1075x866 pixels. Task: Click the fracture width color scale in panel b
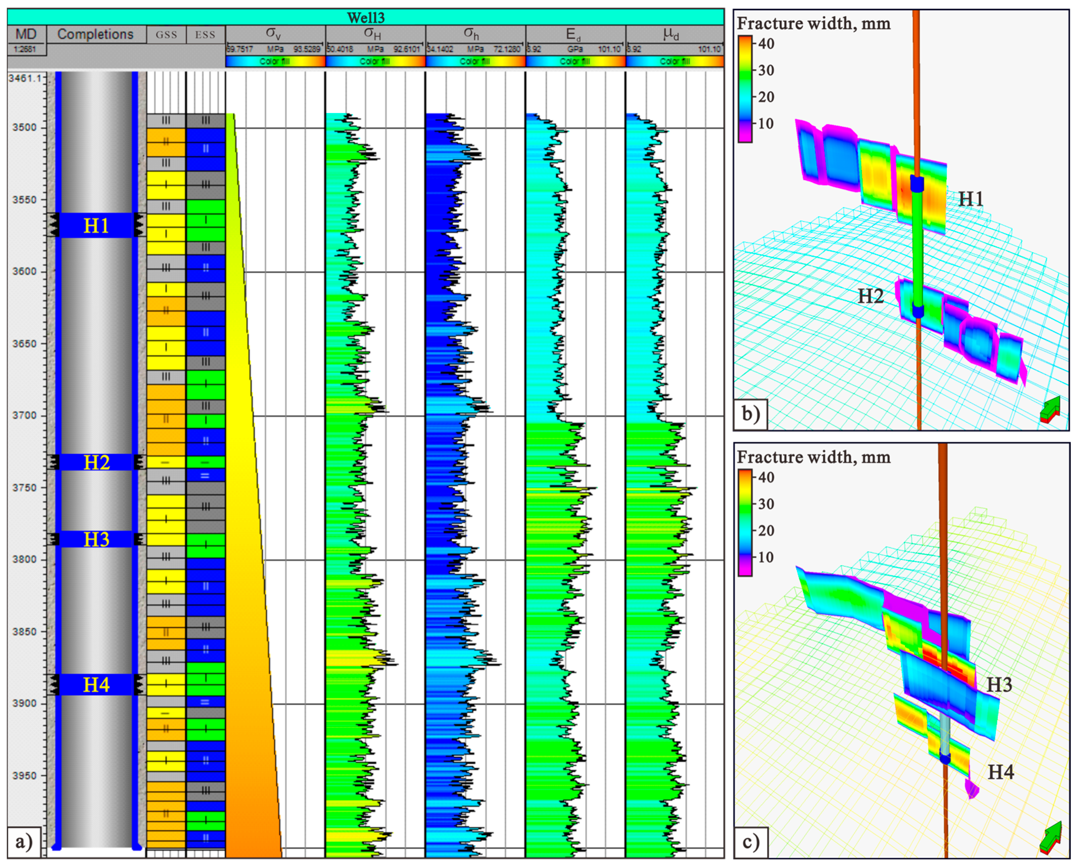tap(745, 88)
